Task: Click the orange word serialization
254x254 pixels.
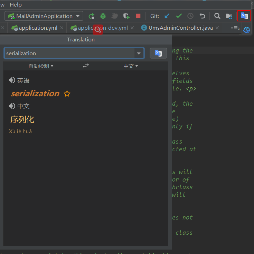Action: point(35,94)
